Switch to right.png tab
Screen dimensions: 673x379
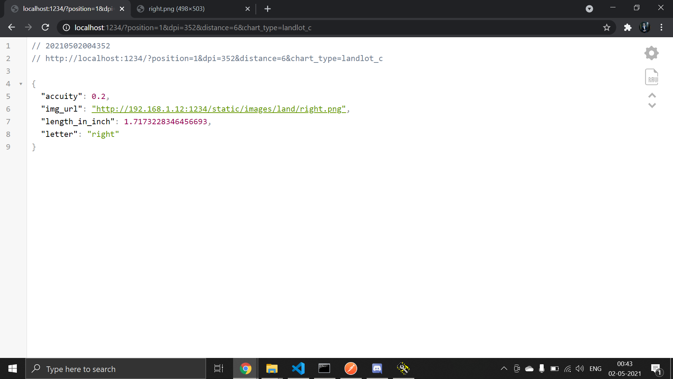(176, 9)
